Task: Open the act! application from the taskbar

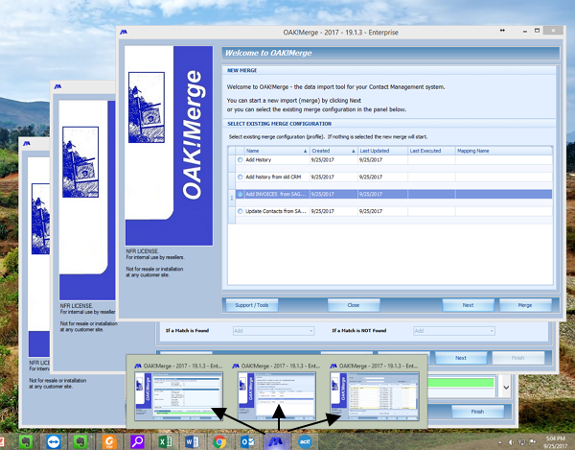Action: coord(305,441)
